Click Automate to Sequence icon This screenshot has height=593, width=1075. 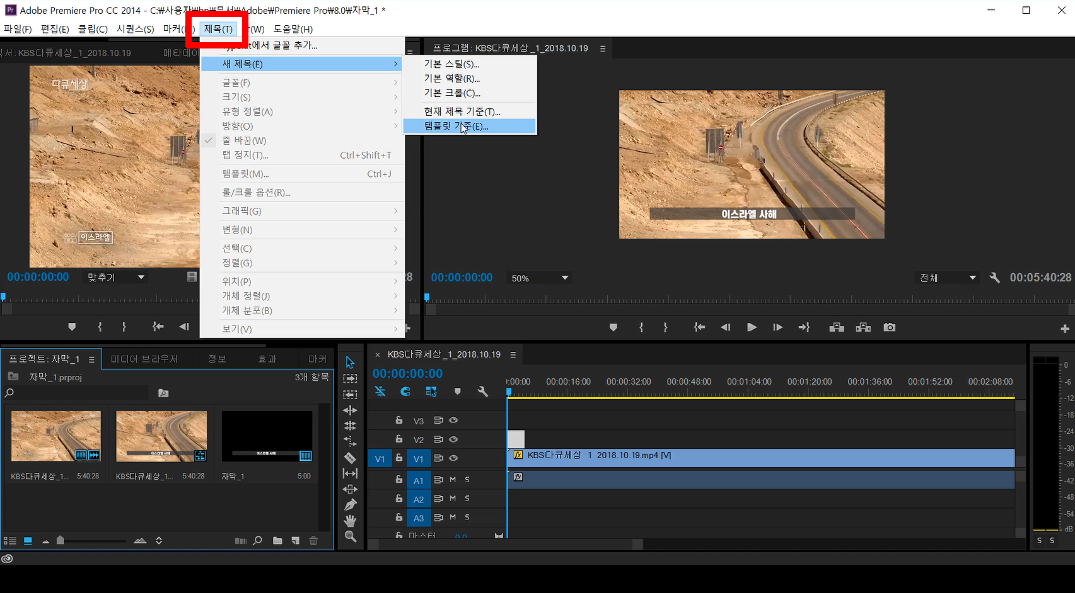(x=241, y=541)
